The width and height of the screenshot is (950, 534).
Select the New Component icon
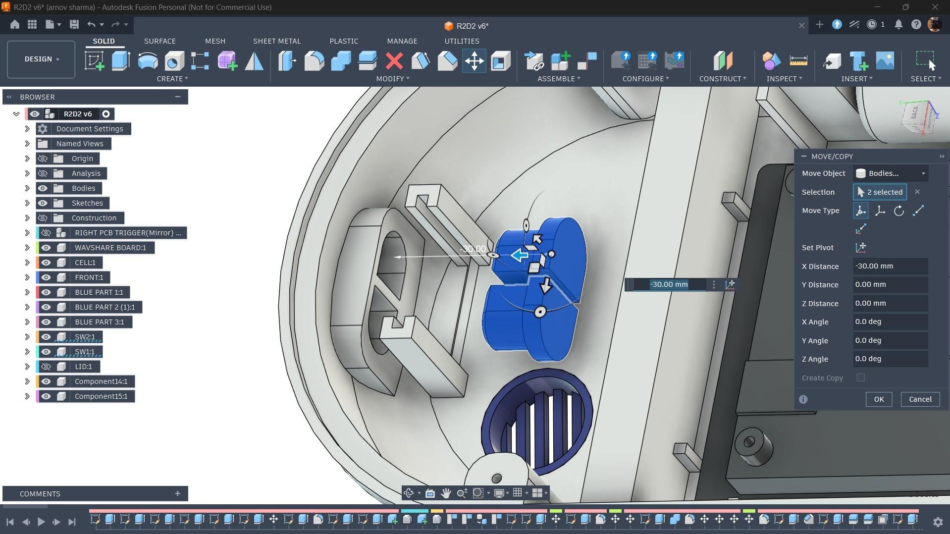pos(560,61)
